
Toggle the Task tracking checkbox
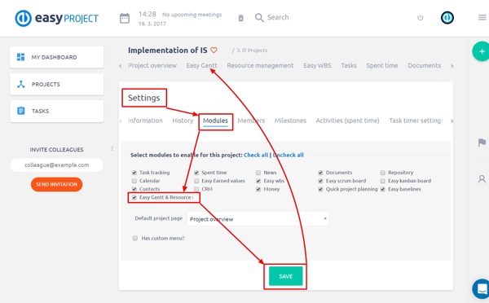point(134,173)
